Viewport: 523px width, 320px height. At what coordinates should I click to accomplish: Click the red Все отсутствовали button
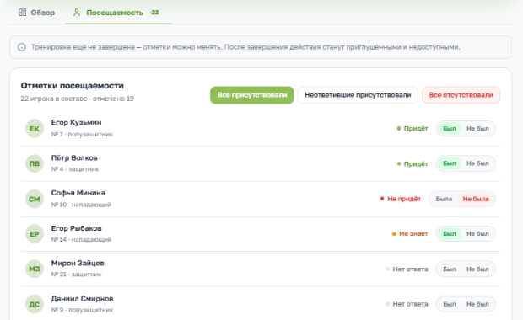click(461, 95)
